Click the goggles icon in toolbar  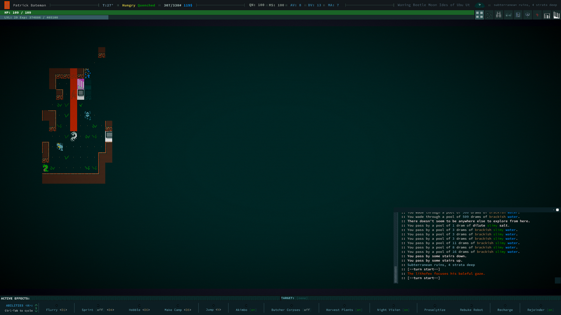point(508,15)
